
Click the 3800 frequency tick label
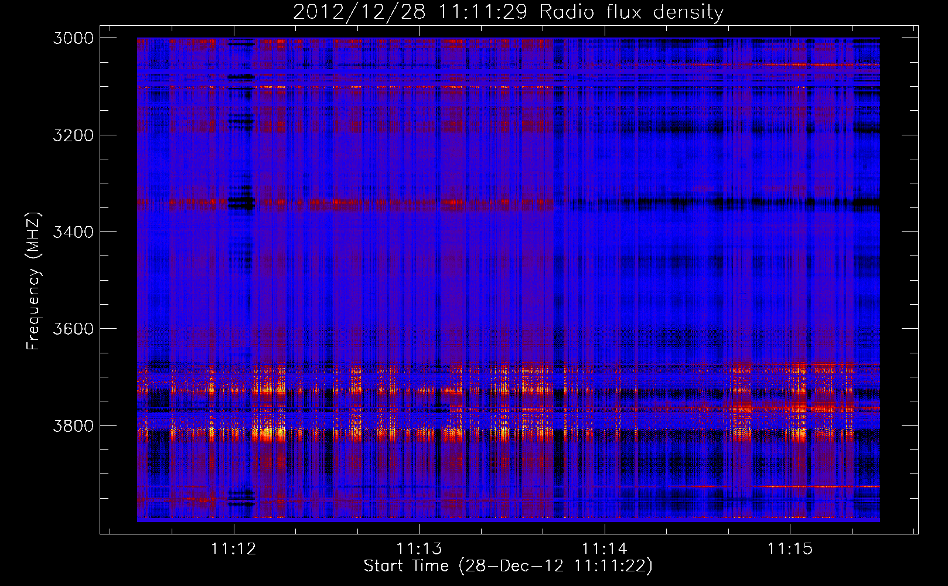pyautogui.click(x=73, y=425)
